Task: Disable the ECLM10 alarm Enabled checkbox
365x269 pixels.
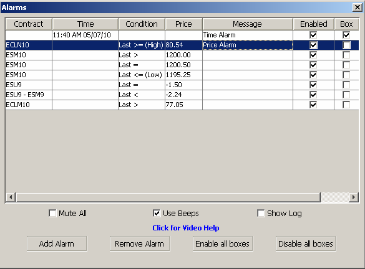Action: (x=313, y=105)
